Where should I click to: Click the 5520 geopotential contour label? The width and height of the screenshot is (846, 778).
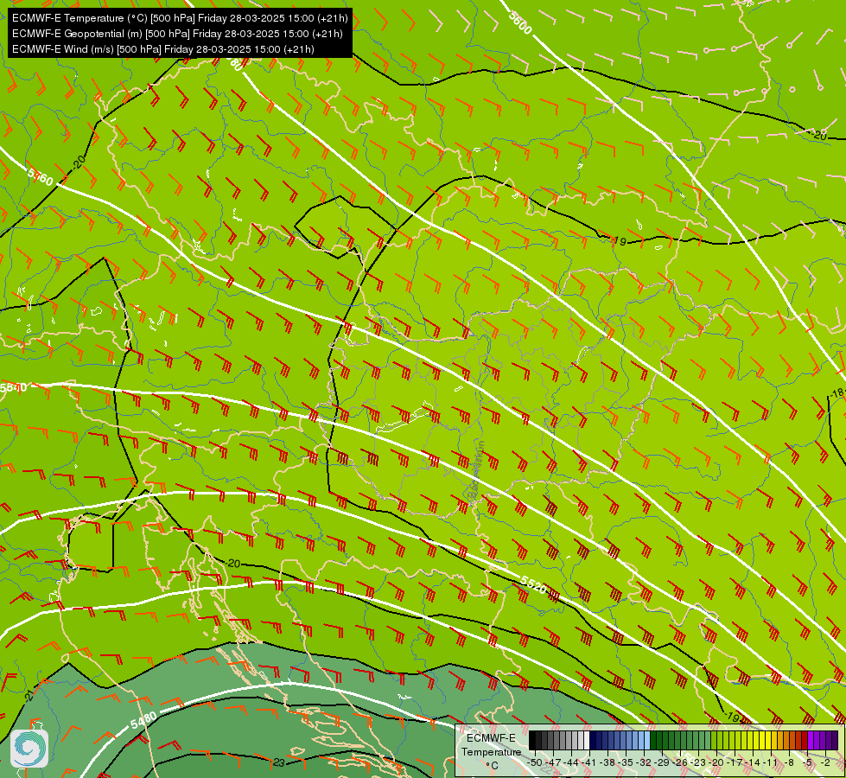(533, 584)
